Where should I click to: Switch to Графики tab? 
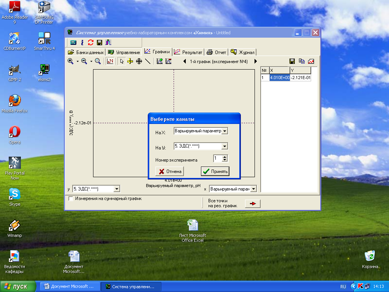coord(157,51)
